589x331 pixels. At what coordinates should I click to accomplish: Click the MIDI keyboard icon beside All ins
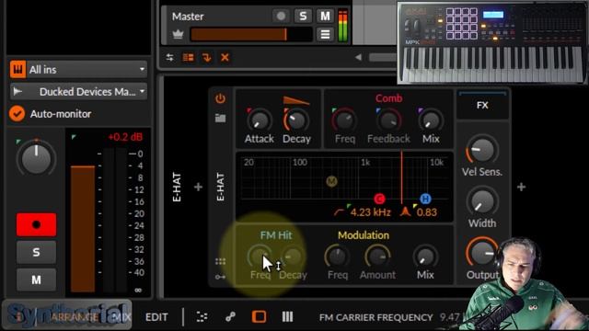17,70
